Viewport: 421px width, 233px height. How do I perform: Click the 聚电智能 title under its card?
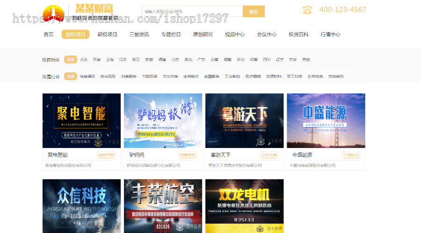[58, 155]
